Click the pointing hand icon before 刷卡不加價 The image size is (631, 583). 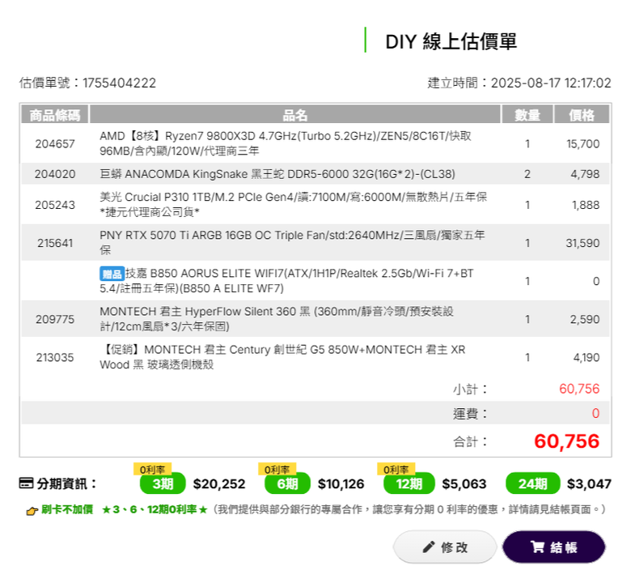click(32, 511)
